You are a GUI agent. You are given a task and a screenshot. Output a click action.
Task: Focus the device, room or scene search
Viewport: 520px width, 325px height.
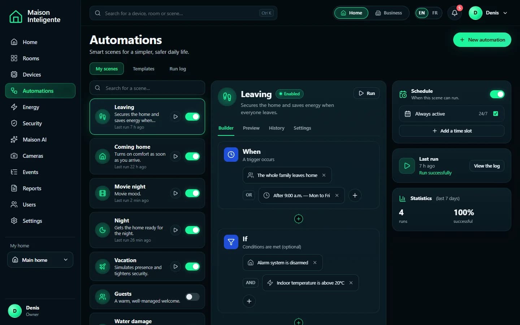[x=183, y=13]
